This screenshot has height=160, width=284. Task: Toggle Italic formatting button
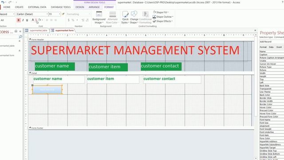(23, 20)
